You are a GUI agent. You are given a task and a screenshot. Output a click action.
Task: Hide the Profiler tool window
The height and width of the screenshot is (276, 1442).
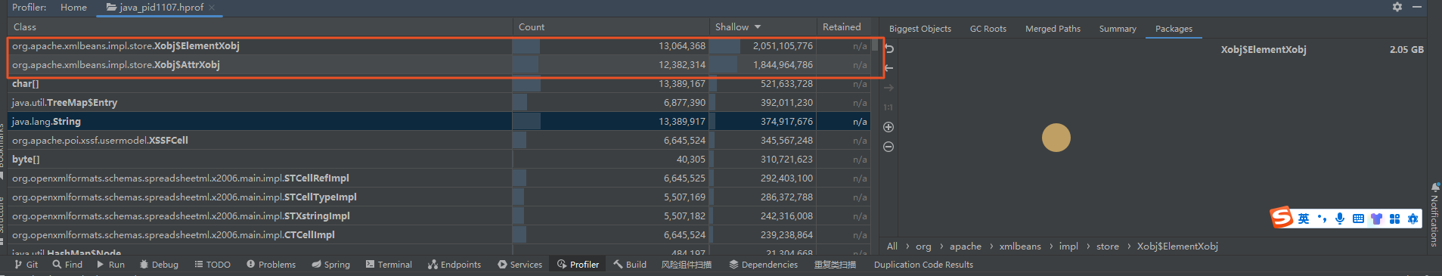(1417, 7)
